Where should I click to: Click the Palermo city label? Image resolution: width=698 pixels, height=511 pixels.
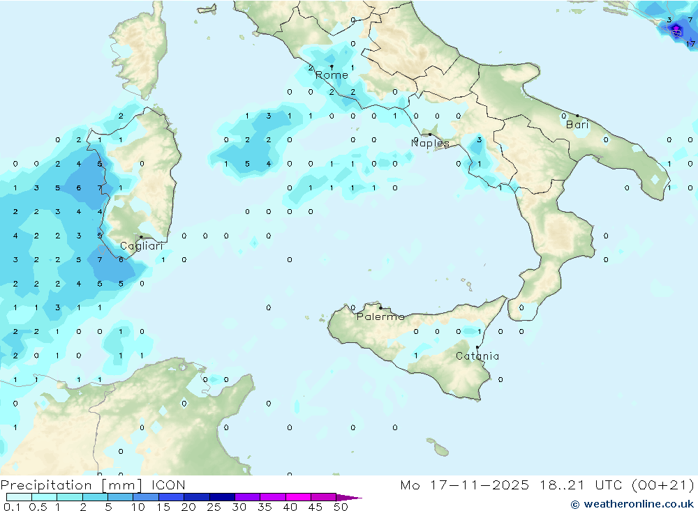point(380,316)
